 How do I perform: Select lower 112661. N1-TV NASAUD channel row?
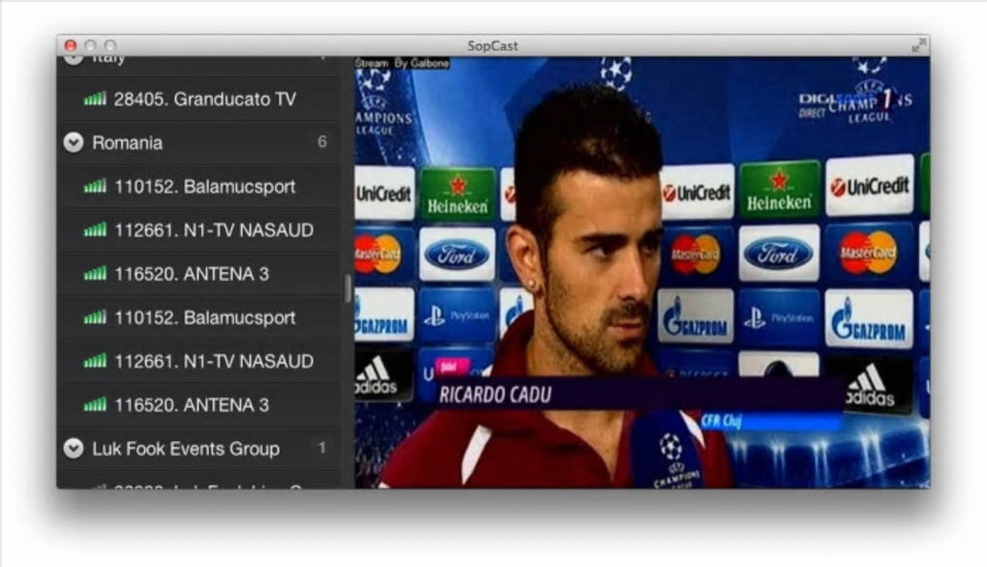pyautogui.click(x=200, y=361)
